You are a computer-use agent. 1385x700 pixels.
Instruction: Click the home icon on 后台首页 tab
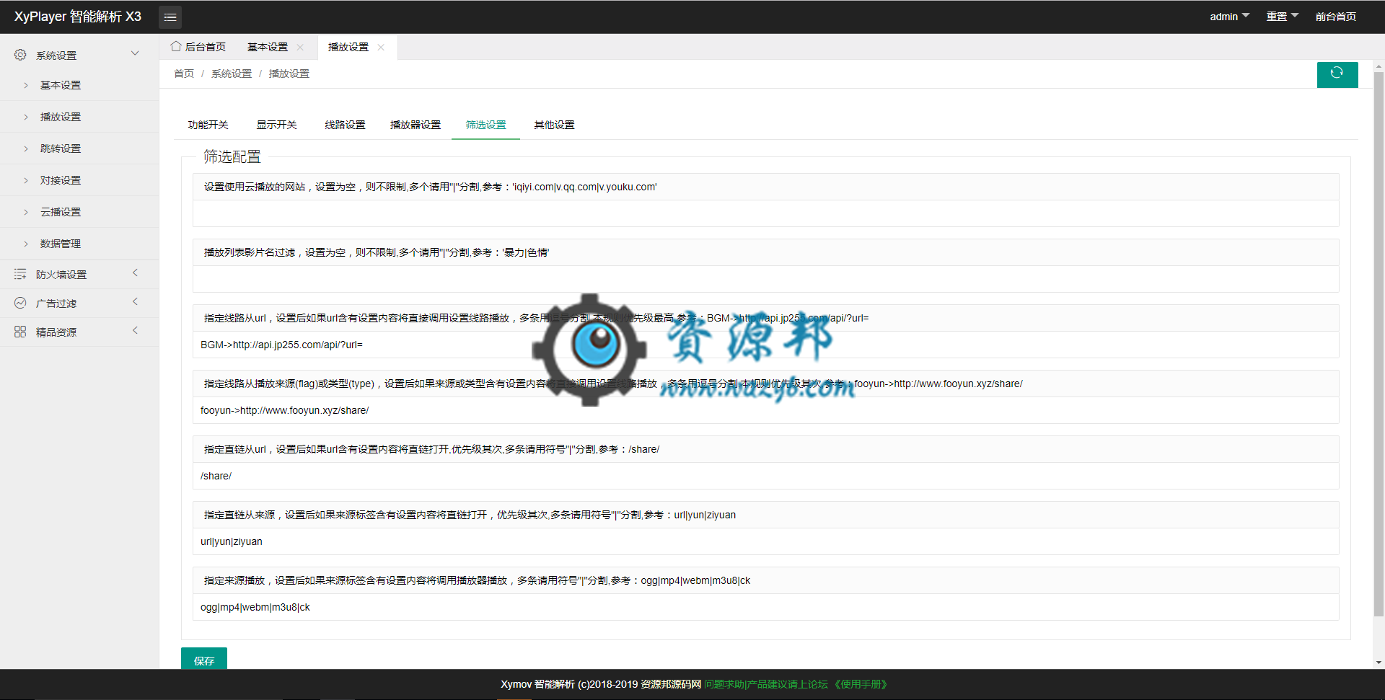[176, 46]
